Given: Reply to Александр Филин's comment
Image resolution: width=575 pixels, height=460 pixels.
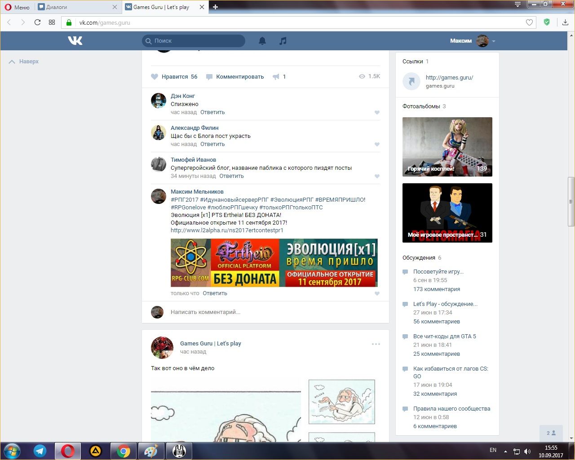Looking at the screenshot, I should pos(212,144).
